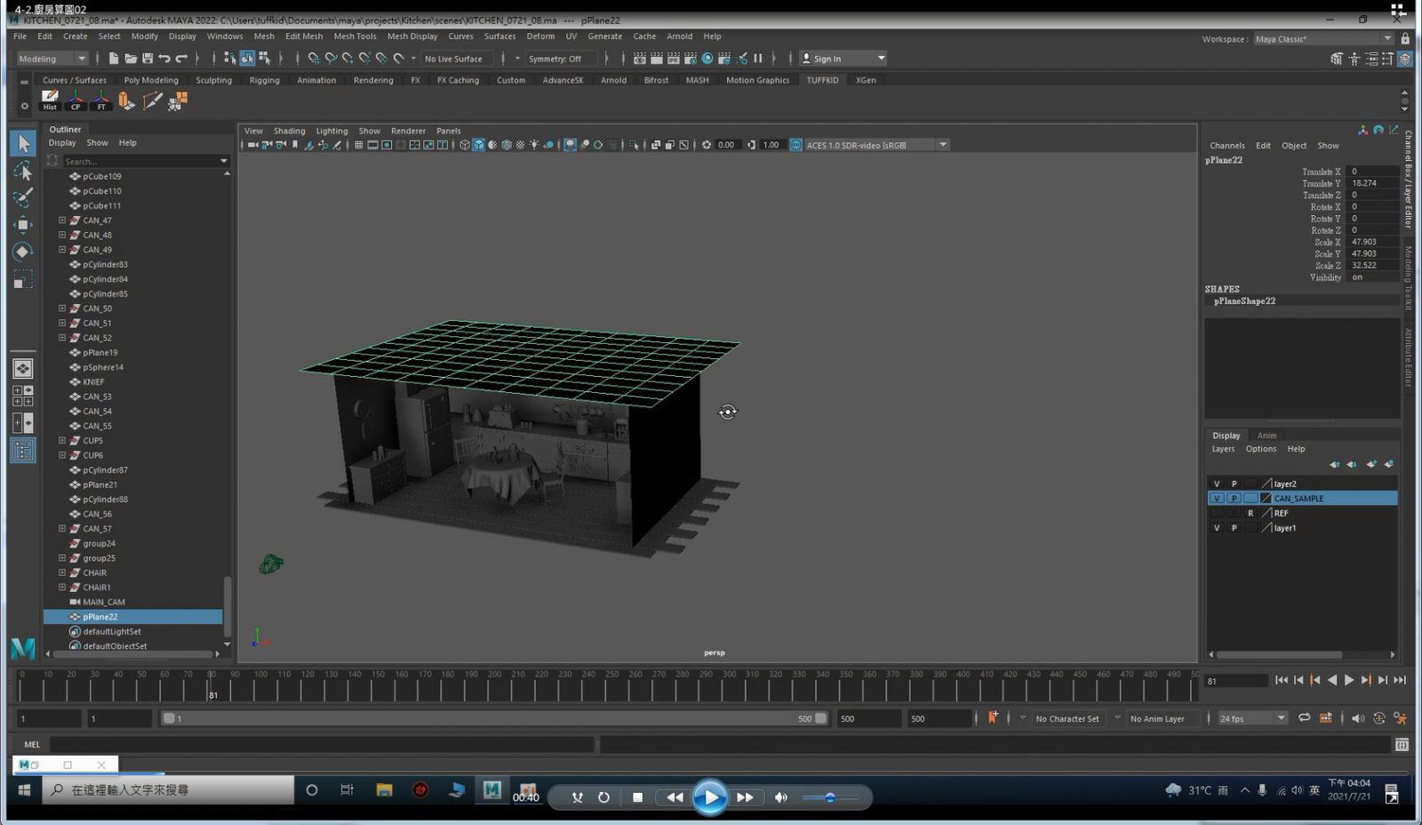This screenshot has width=1422, height=825.
Task: Click No Anim Layer button
Action: tap(1157, 718)
